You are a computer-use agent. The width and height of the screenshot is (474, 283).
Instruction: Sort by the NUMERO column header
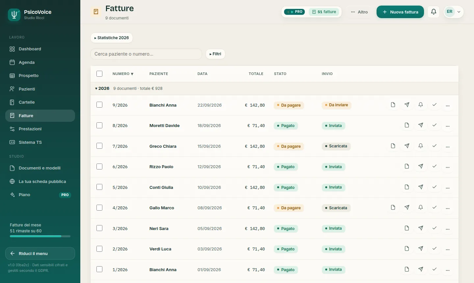123,74
